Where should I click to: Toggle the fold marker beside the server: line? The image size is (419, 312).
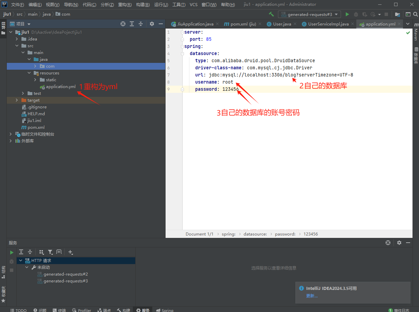click(182, 32)
